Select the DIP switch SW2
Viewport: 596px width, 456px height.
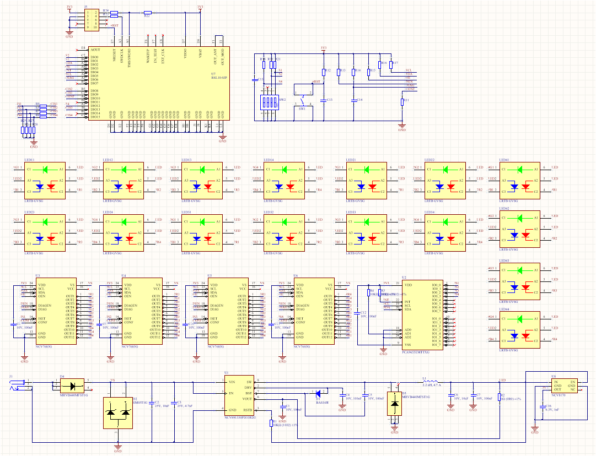click(270, 102)
